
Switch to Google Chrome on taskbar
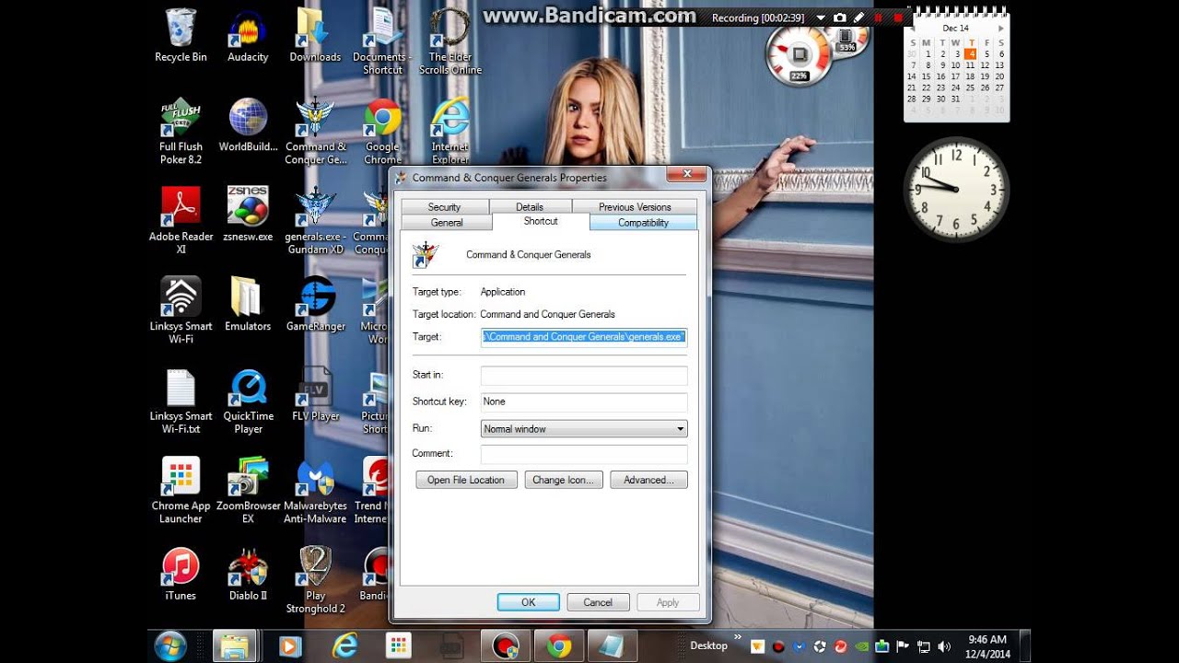click(559, 646)
